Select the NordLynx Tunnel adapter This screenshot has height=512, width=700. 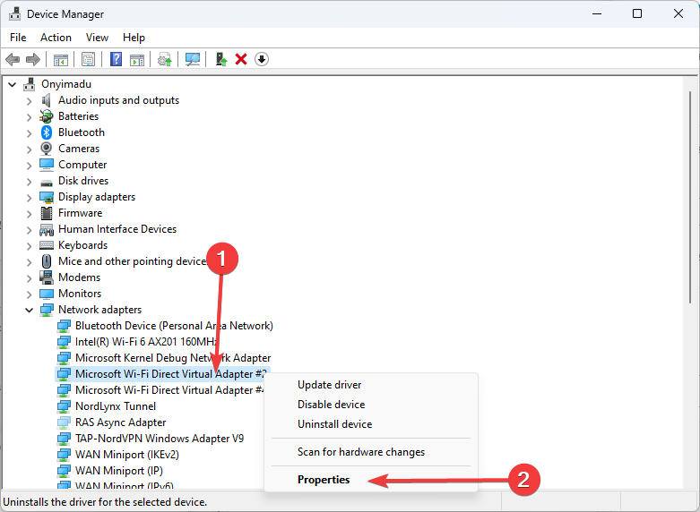(x=116, y=405)
